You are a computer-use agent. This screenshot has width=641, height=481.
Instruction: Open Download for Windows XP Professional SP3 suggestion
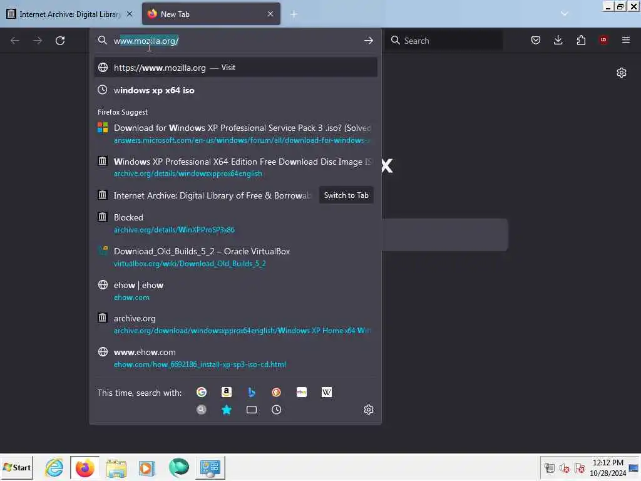pos(235,133)
